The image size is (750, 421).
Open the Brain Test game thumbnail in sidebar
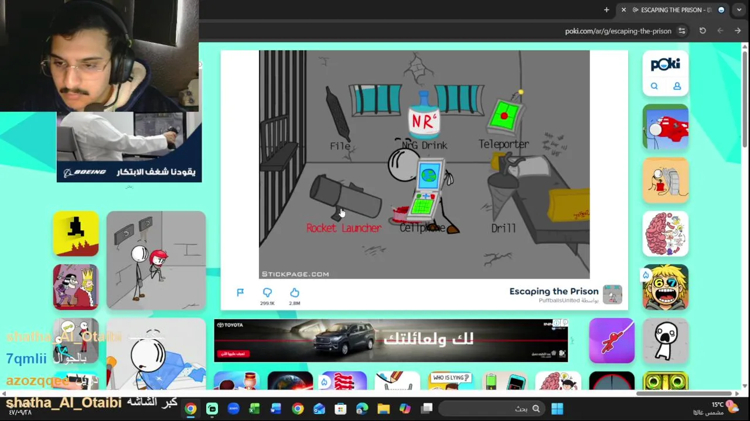(x=666, y=234)
